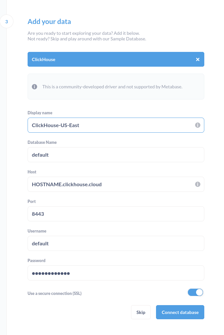Viewport: 224px width, 335px height.
Task: Remove the ClickHouse database selection
Action: point(198,59)
